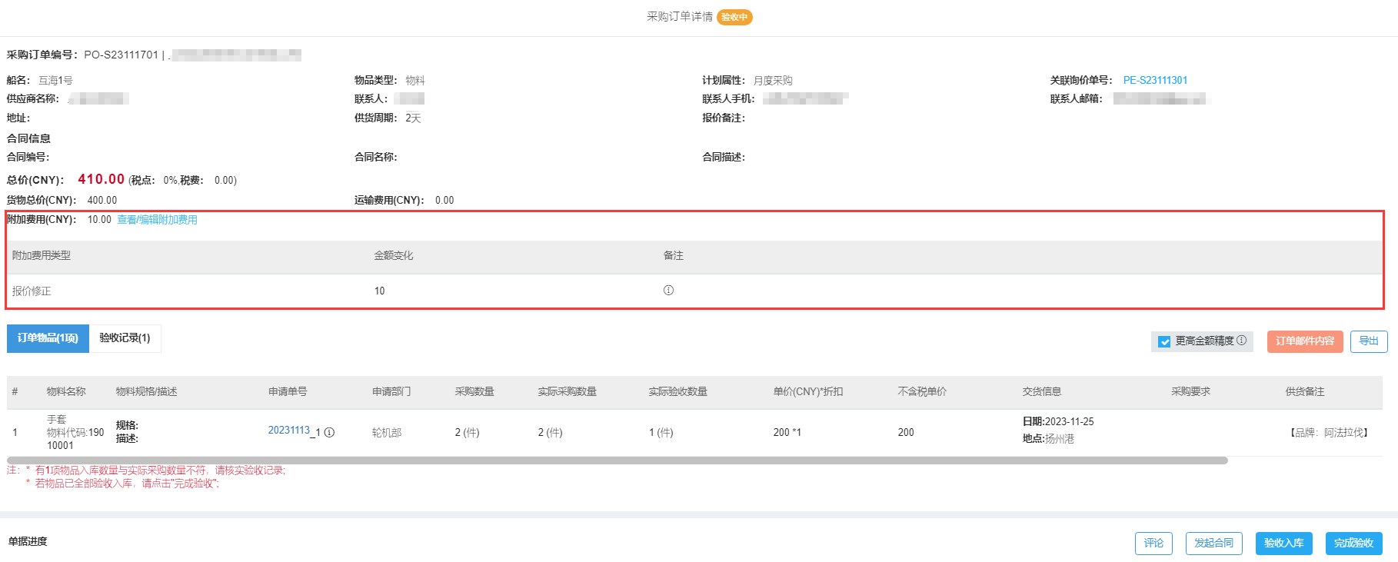1398x562 pixels.
Task: Click the horizontal table scrollbar
Action: tap(617, 461)
